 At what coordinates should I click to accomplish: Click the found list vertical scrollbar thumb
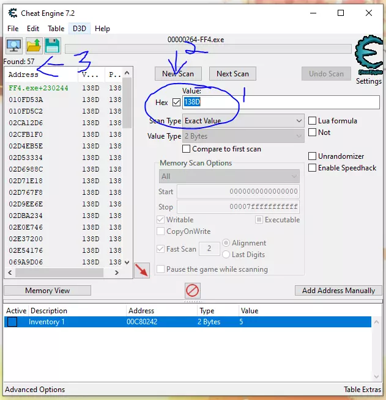point(127,103)
